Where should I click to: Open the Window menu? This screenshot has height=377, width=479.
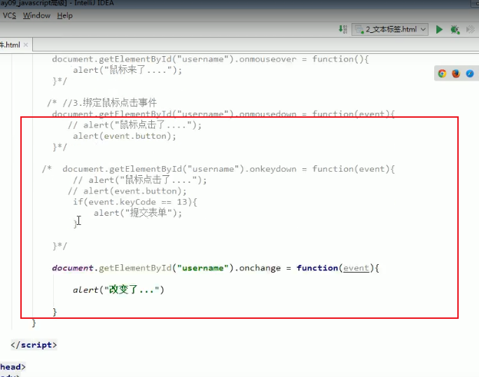(x=36, y=15)
